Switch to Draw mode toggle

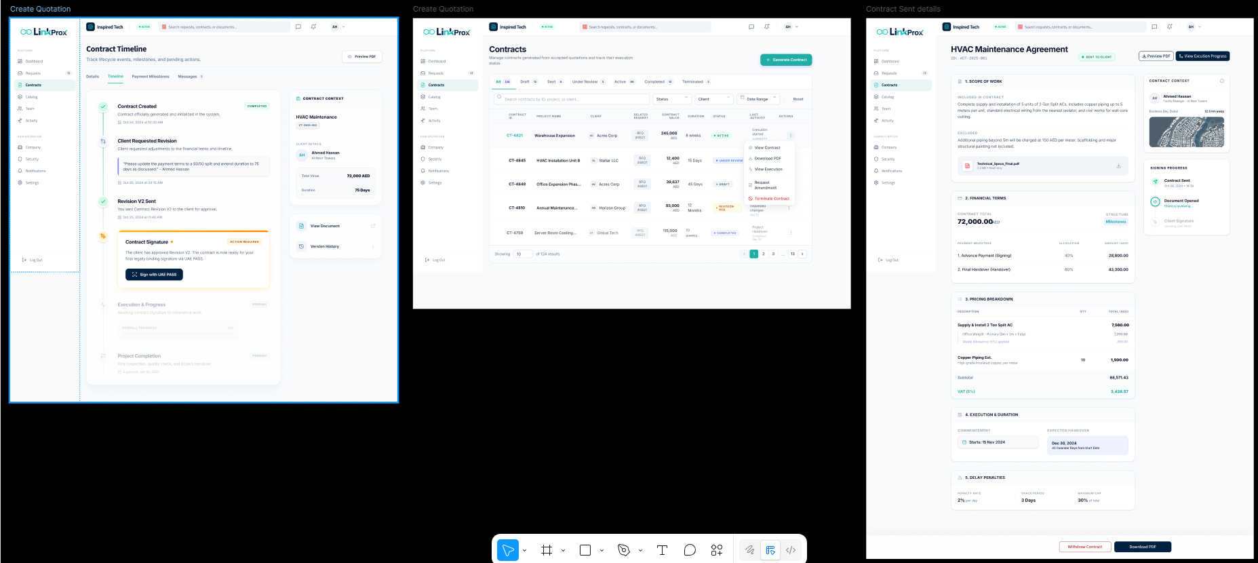(x=750, y=550)
